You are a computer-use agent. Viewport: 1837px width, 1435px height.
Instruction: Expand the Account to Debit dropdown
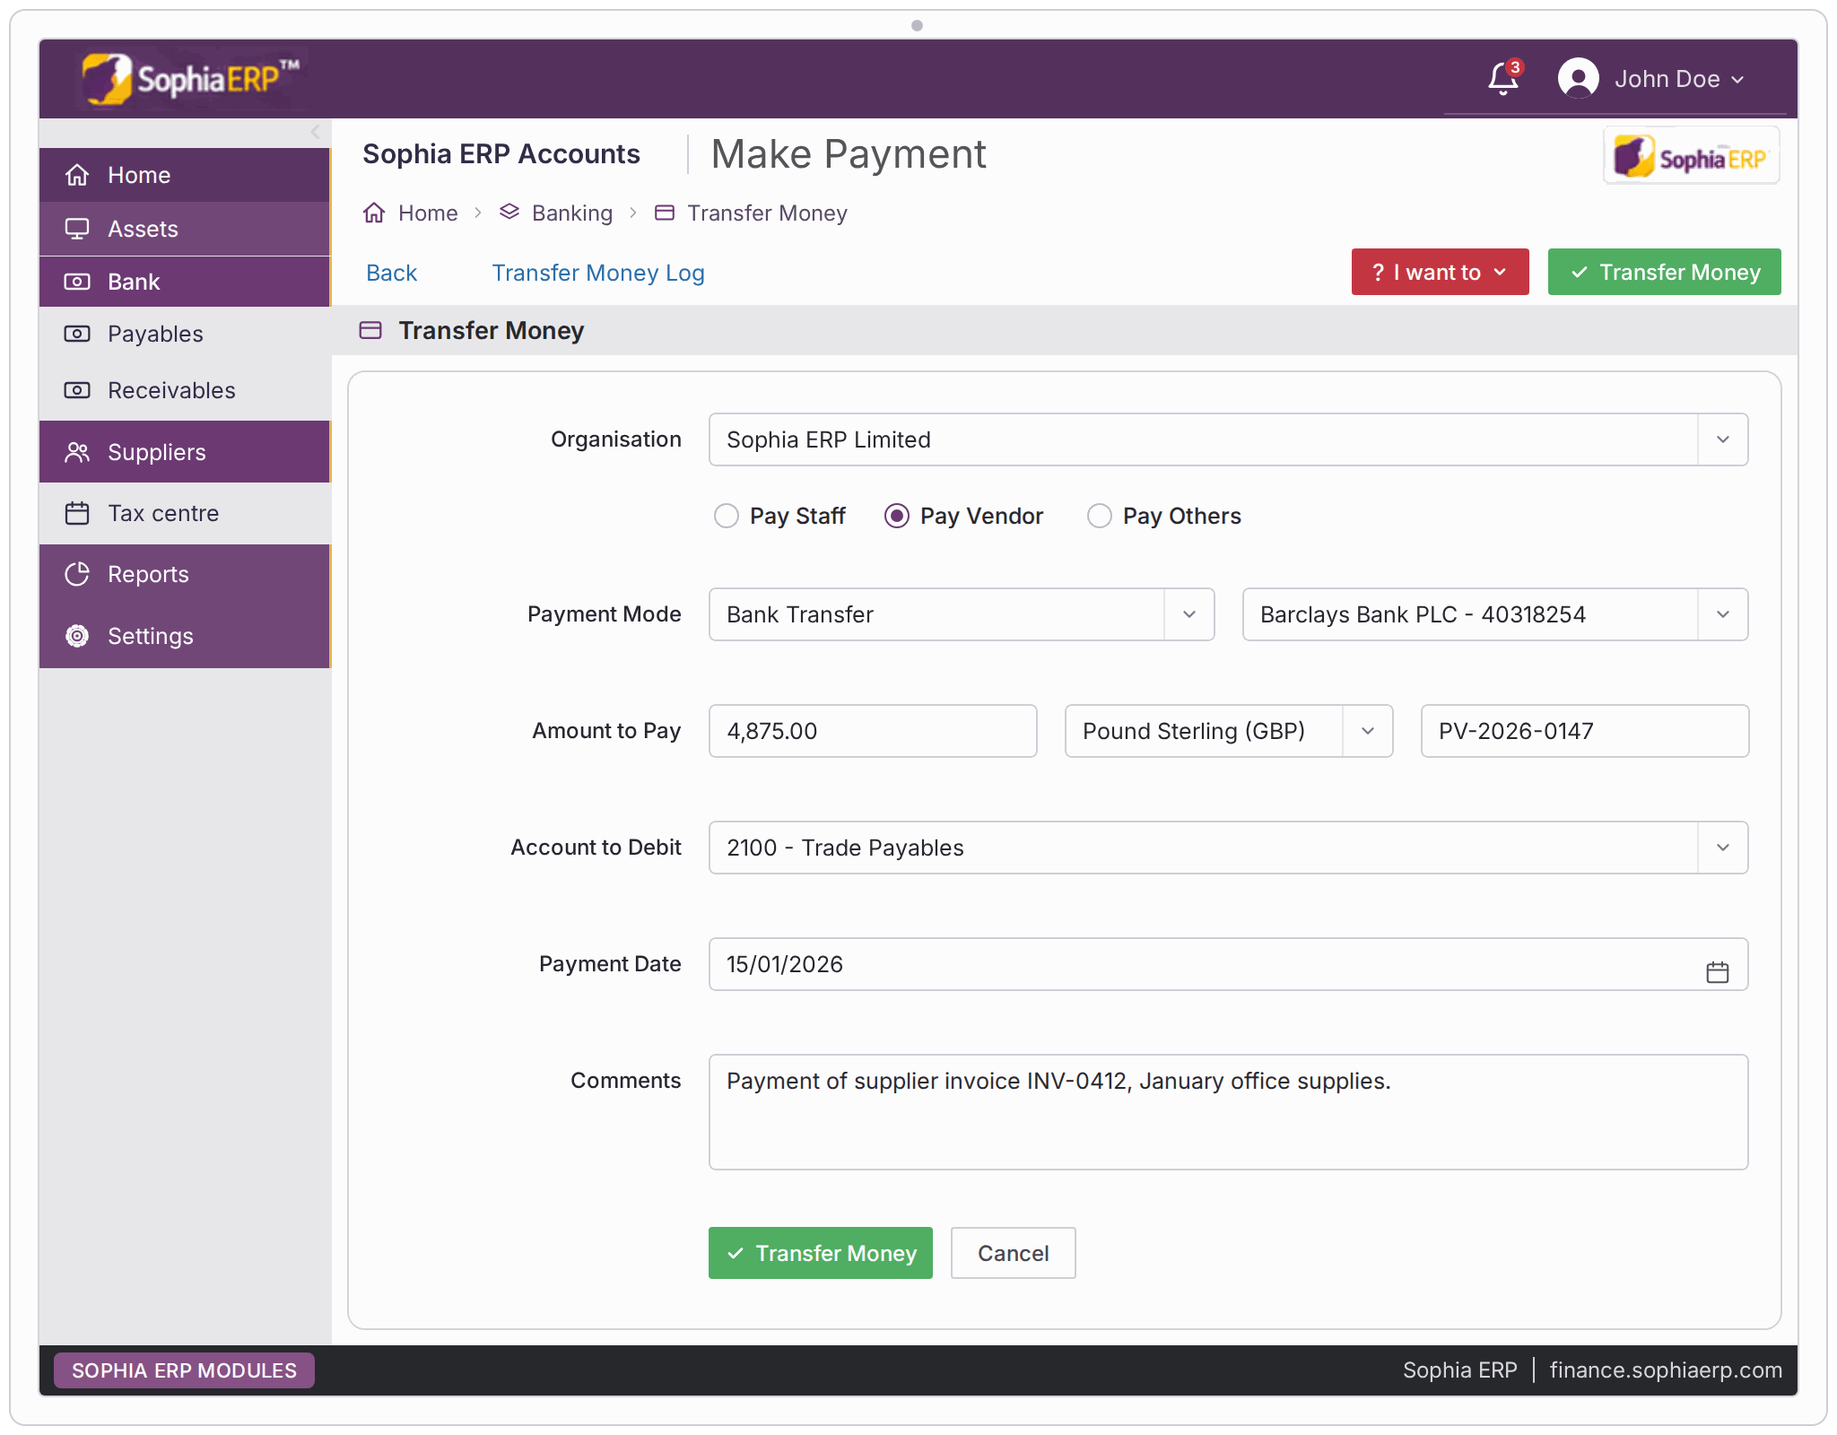click(x=1722, y=848)
